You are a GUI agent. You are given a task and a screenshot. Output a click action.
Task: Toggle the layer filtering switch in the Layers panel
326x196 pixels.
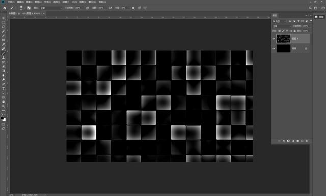[311, 21]
